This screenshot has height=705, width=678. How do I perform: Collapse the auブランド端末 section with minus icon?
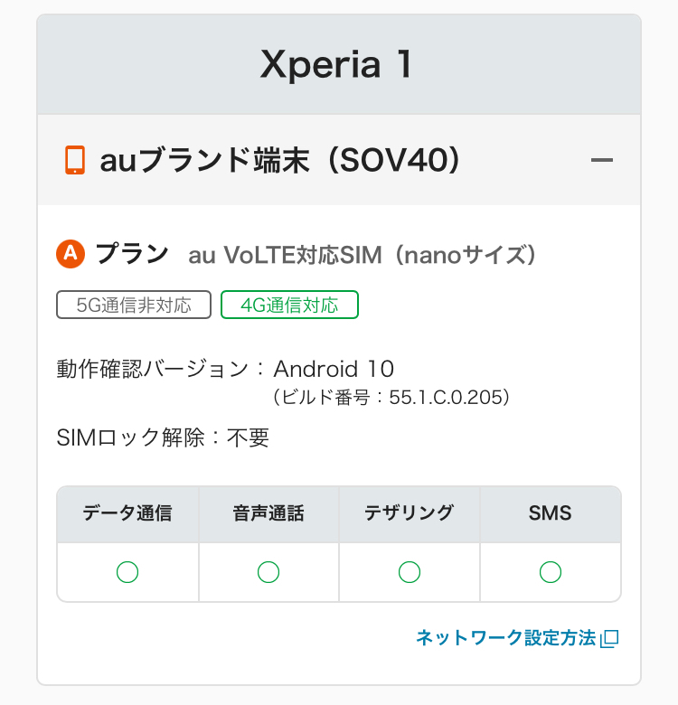point(602,161)
